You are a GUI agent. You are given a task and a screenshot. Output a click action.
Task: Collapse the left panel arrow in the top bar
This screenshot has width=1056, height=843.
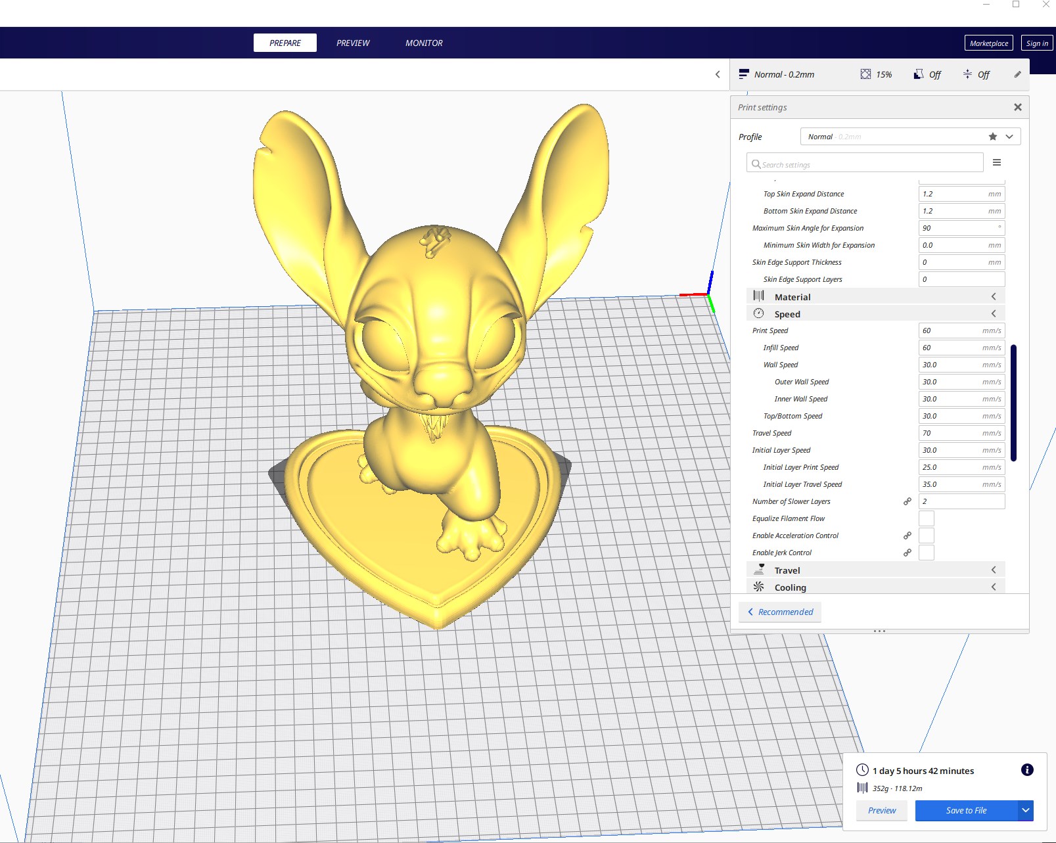(718, 74)
